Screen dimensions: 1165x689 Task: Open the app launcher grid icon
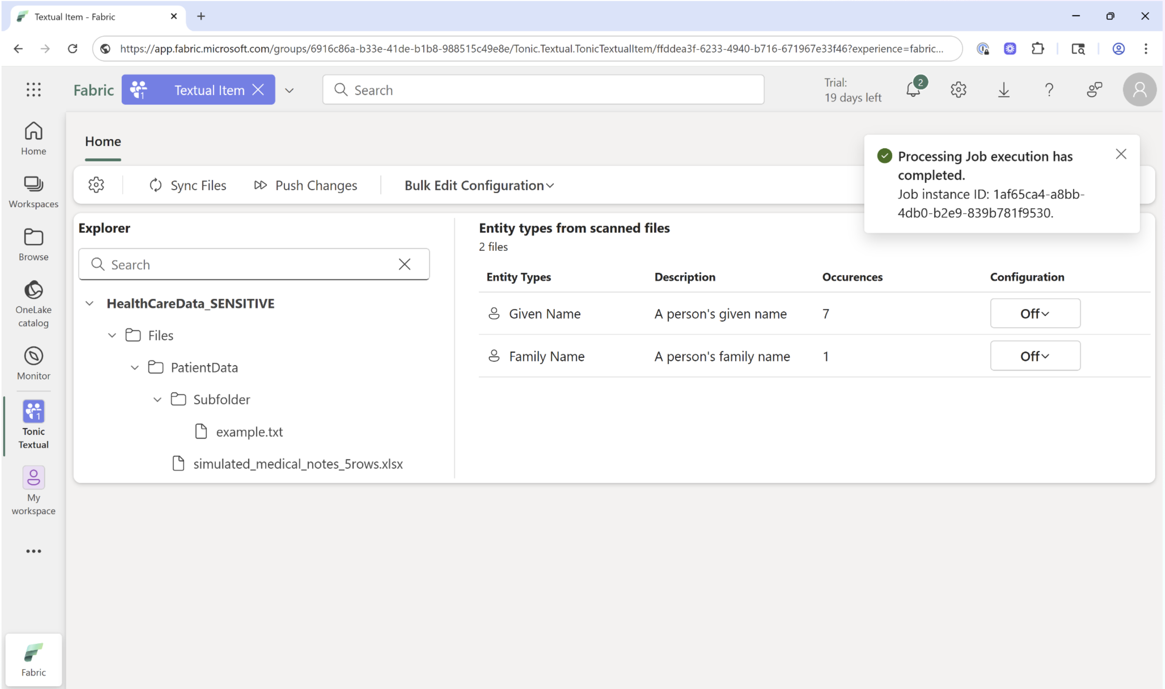click(x=33, y=89)
